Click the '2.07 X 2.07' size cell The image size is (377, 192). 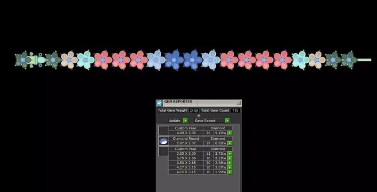[x=186, y=143]
